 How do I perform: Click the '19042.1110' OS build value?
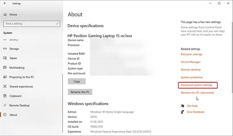[x=96, y=127]
